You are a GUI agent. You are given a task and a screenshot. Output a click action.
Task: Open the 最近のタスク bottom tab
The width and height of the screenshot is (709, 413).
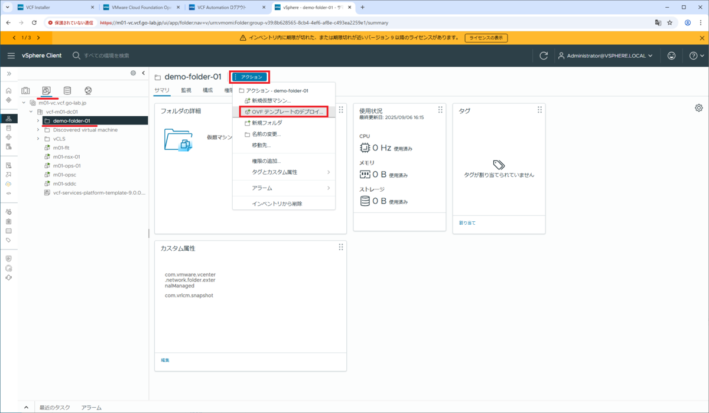55,407
